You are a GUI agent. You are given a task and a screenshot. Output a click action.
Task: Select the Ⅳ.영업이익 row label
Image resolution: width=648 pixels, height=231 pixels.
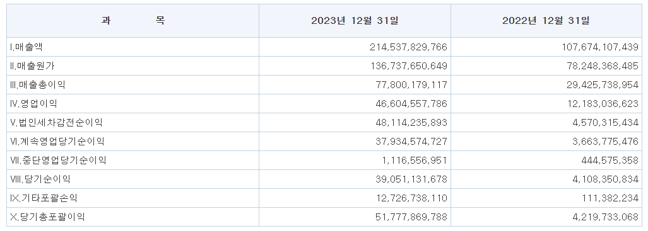(x=33, y=103)
